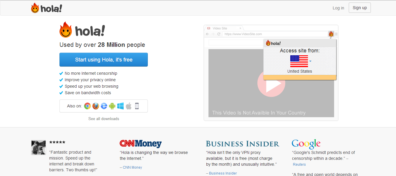Click the CNN Money logo
The image size is (396, 176).
point(141,144)
